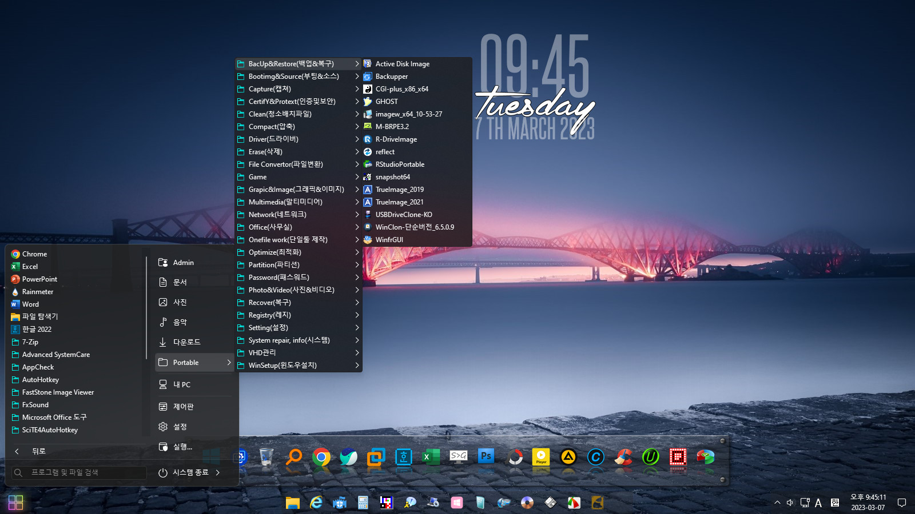Show hidden tray icons chevron
The image size is (915, 514).
tap(777, 503)
